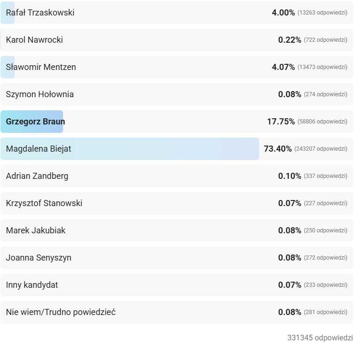The height and width of the screenshot is (346, 358).
Task: Choose Adrian Zandberg in the poll
Action: coord(177,176)
